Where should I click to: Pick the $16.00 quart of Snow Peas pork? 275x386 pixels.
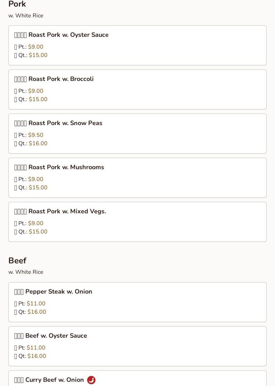tap(38, 143)
